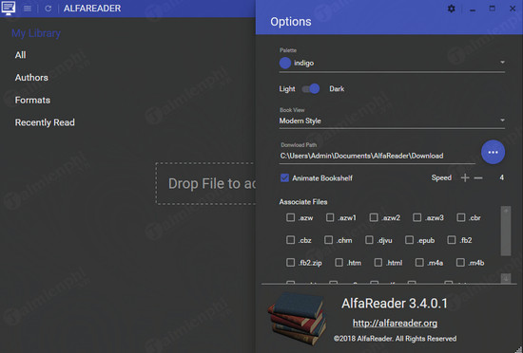The width and height of the screenshot is (523, 353).
Task: Open the Palette dropdown arrow
Action: pos(502,63)
